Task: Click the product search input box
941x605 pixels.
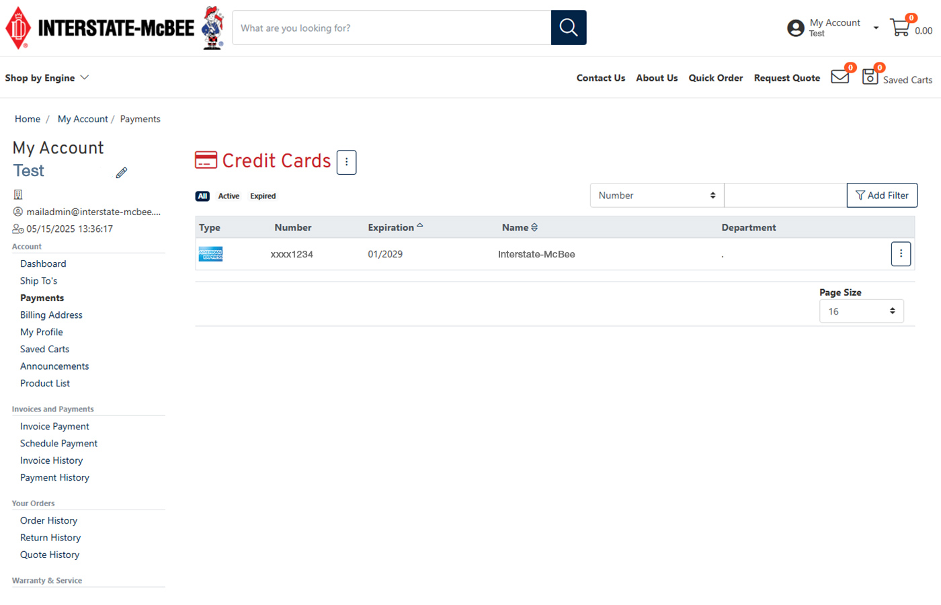Action: [392, 28]
